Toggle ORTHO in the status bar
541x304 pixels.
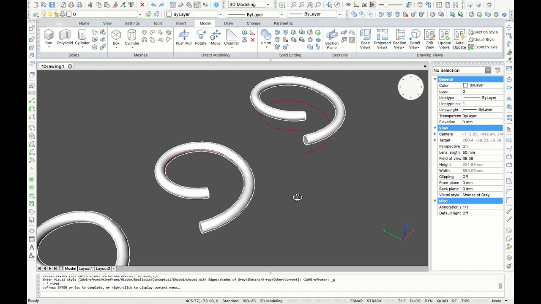322,301
